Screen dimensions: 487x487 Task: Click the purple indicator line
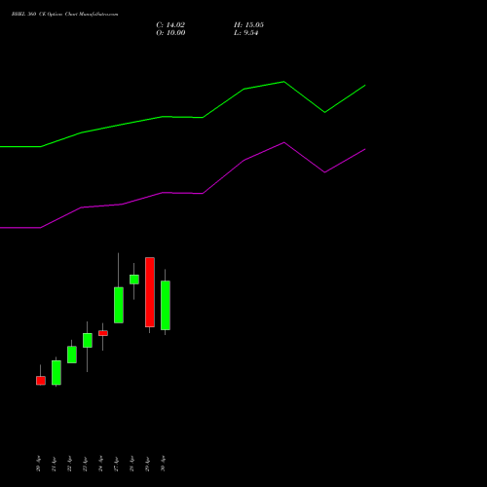[x=203, y=193]
